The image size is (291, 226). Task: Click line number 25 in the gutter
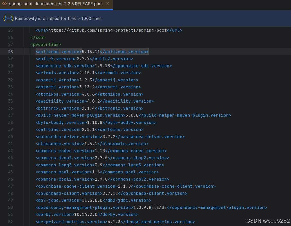[11, 30]
